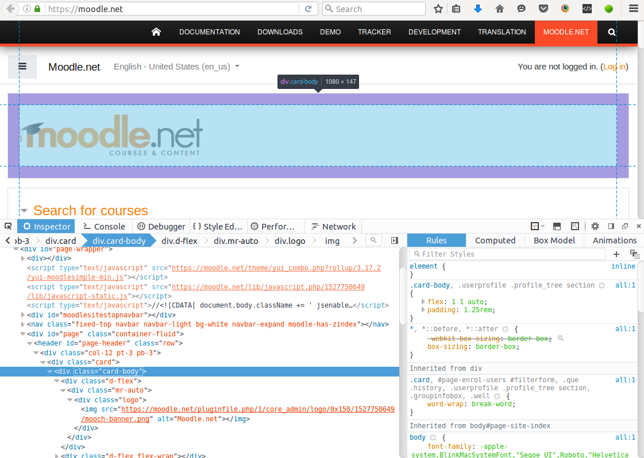The image size is (644, 458).
Task: Click the Moodle navbar search magnifier
Action: [x=612, y=32]
